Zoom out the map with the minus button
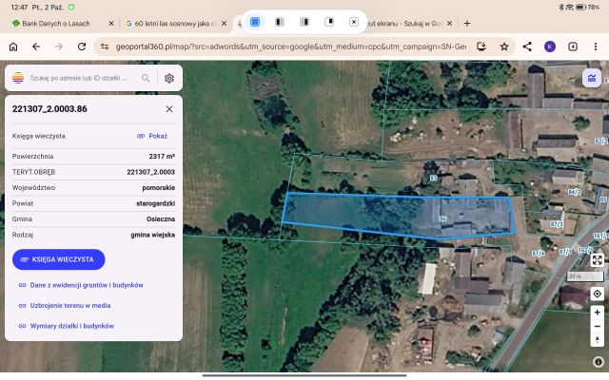This screenshot has height=380, width=609. coord(597,327)
